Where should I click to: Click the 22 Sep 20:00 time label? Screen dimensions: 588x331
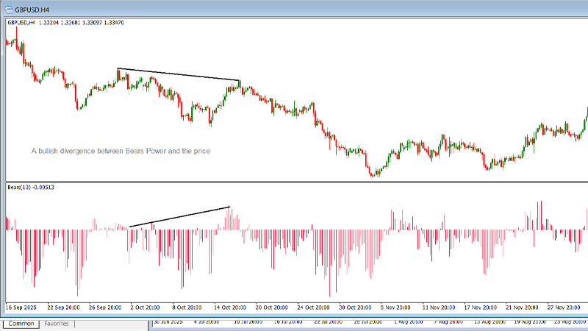(x=63, y=307)
